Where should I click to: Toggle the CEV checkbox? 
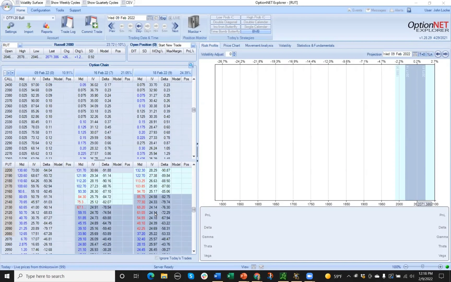pos(123,3)
